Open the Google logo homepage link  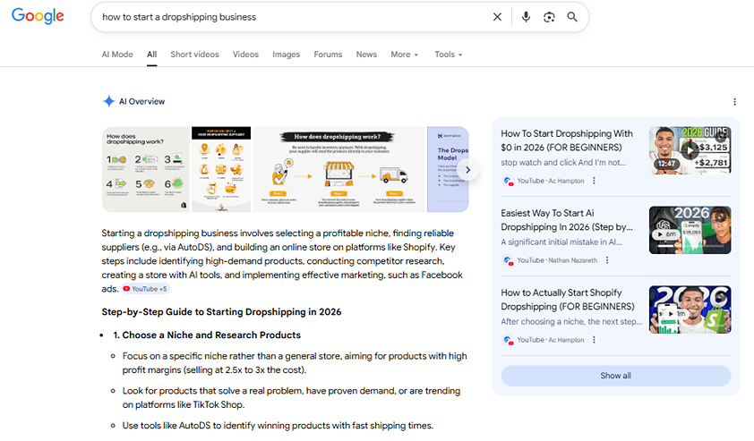click(38, 16)
